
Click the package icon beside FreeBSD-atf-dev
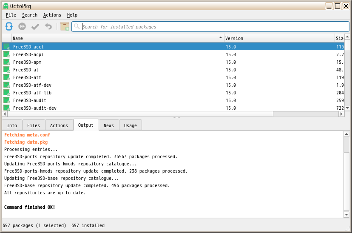click(x=7, y=85)
